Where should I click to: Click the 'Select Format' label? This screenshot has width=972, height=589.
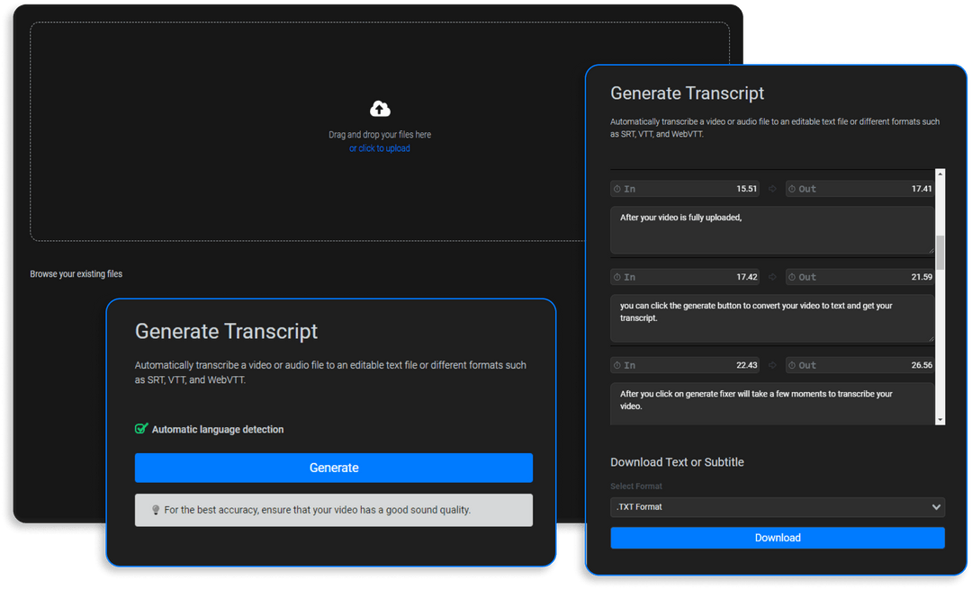(636, 486)
